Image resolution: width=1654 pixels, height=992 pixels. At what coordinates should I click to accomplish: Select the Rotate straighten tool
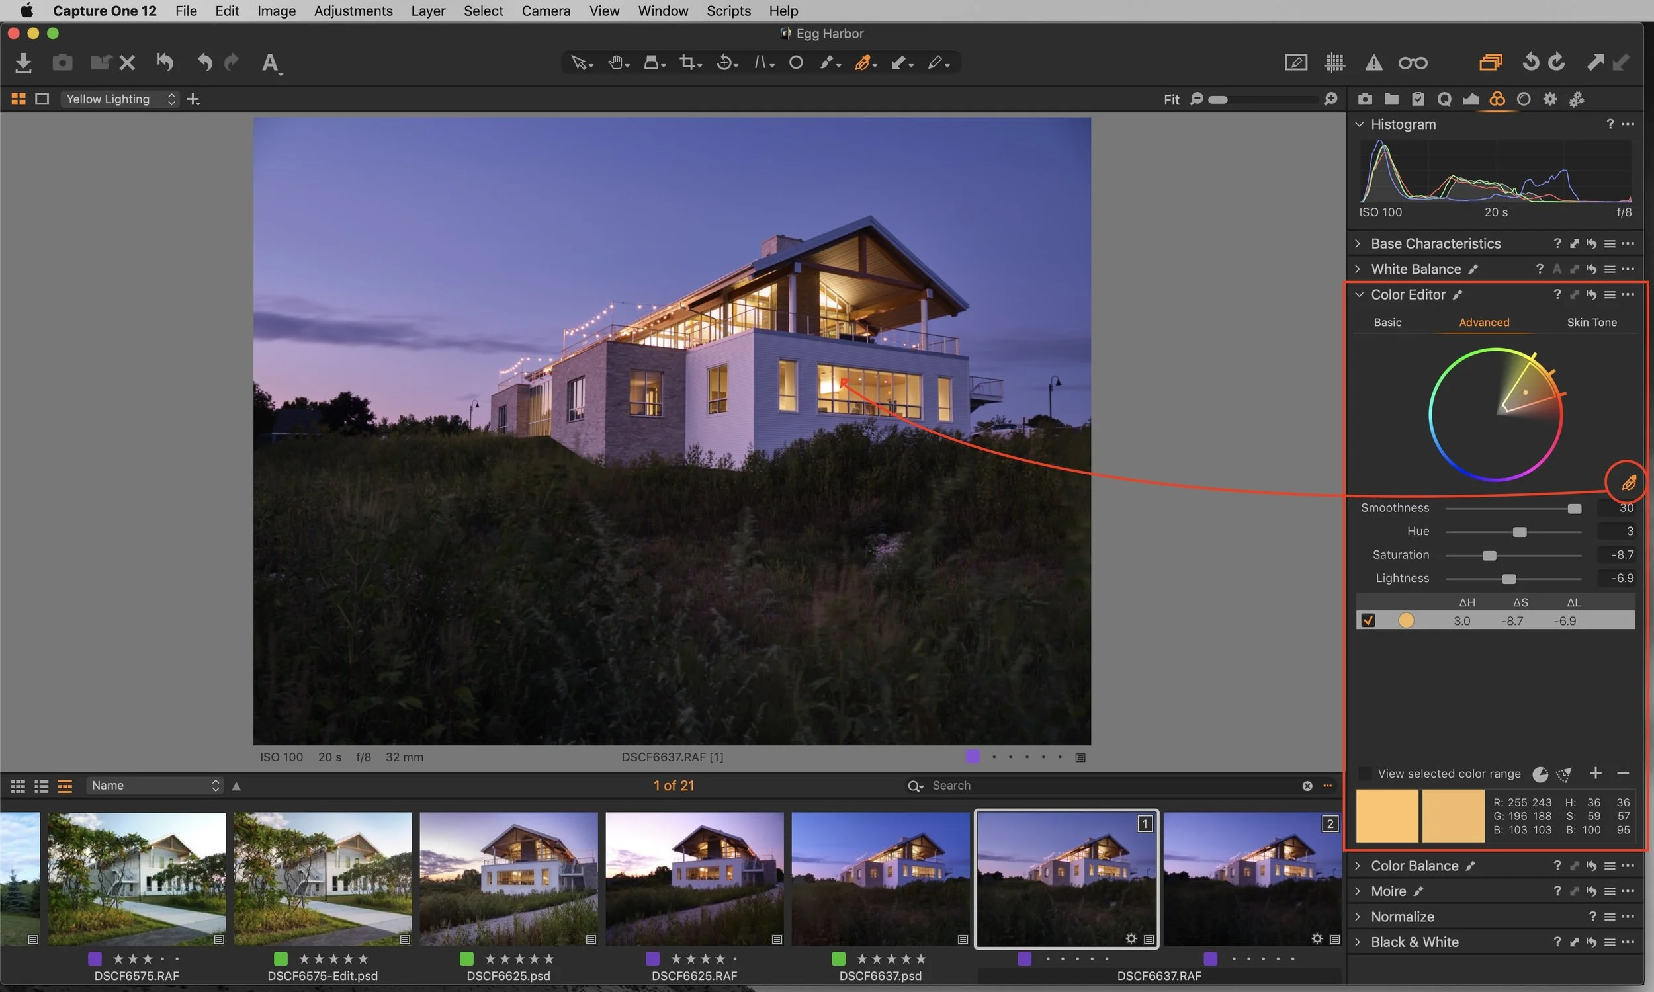(726, 63)
